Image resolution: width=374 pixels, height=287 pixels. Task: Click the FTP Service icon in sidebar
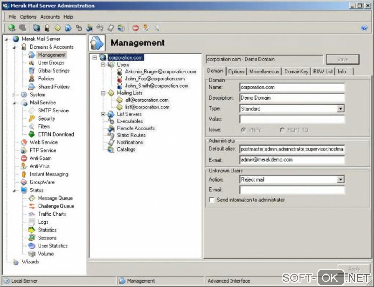pos(23,150)
